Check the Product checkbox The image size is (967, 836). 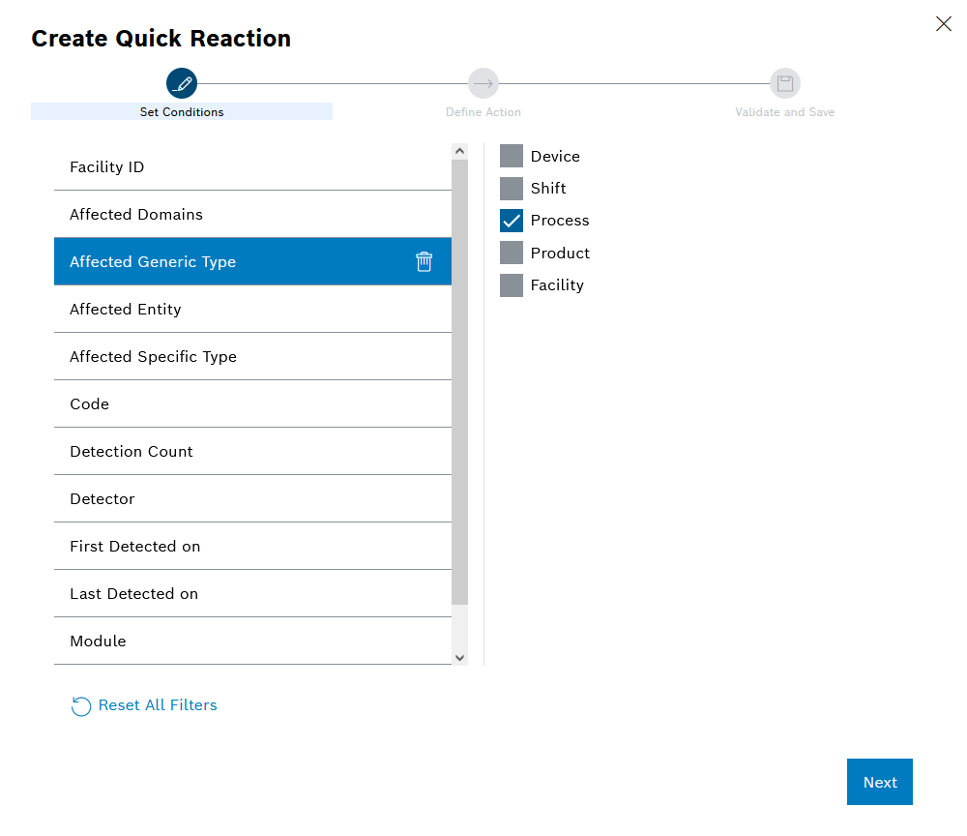pyautogui.click(x=512, y=253)
